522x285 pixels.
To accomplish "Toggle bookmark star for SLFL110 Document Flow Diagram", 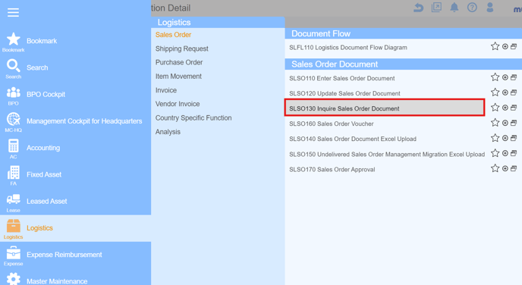I will 495,46.
